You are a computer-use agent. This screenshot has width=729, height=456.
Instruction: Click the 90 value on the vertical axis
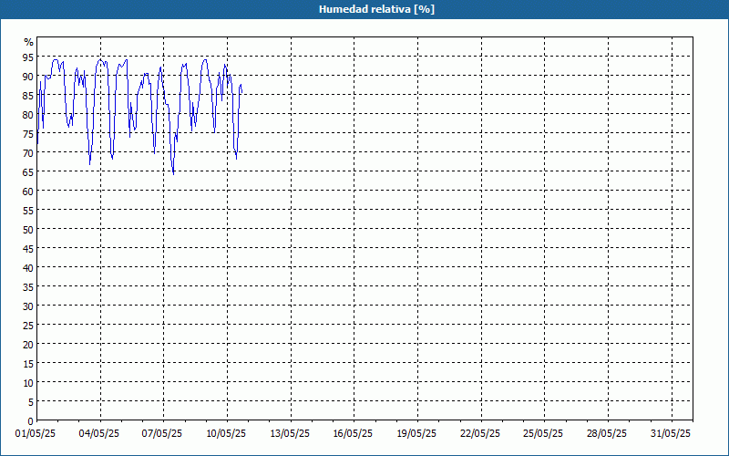tap(28, 77)
